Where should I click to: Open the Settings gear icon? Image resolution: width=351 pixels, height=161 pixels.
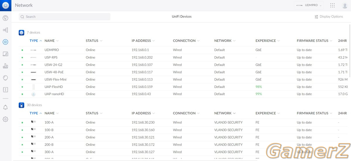[5, 119]
